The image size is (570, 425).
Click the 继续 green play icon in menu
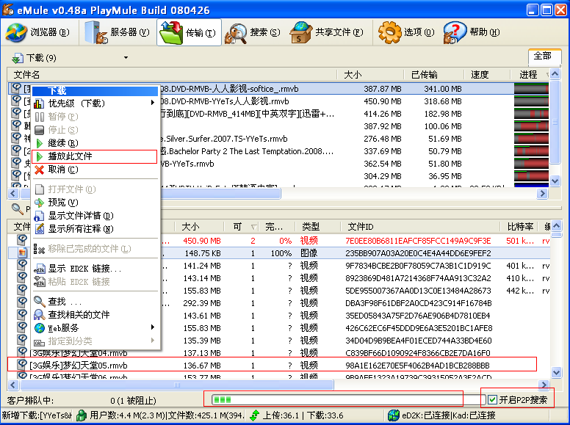tap(40, 143)
